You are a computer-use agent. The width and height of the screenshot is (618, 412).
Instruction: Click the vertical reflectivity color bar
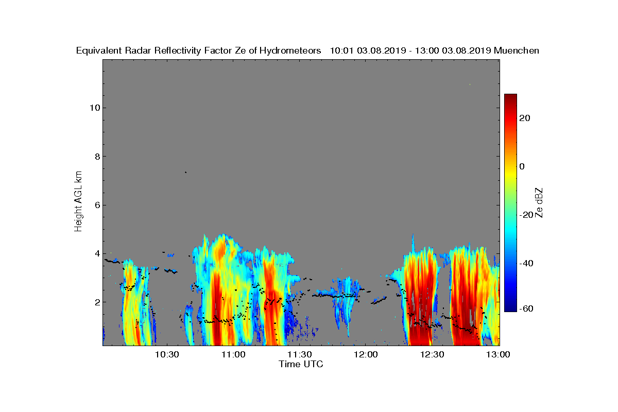tap(510, 203)
